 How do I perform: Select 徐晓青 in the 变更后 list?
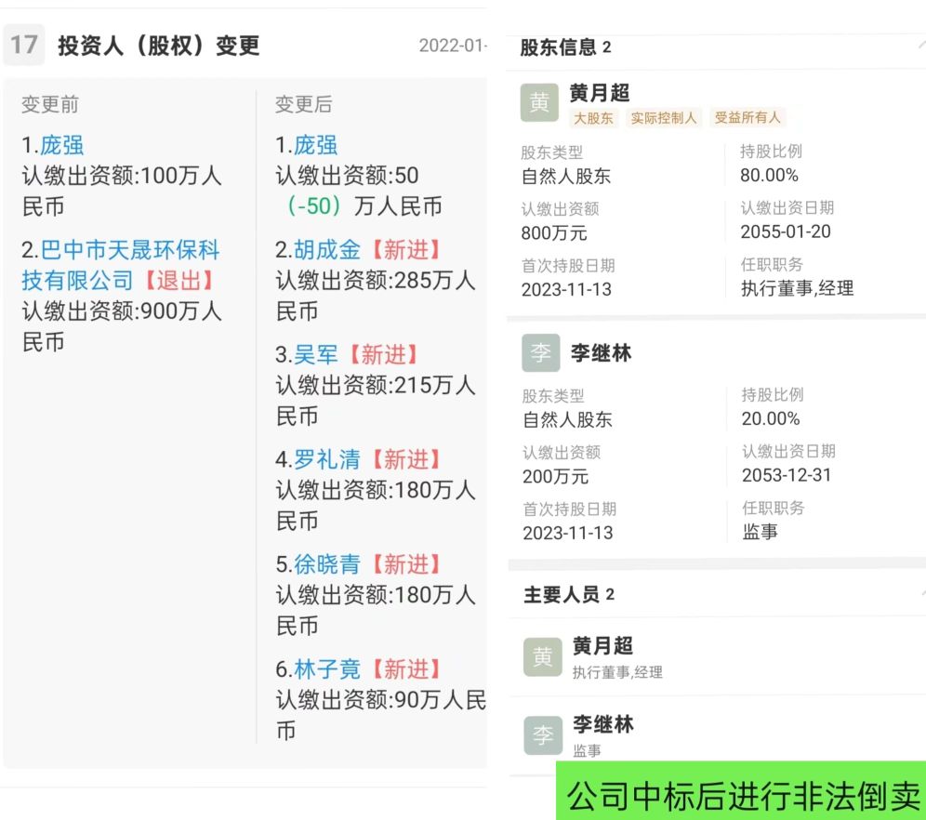click(327, 564)
